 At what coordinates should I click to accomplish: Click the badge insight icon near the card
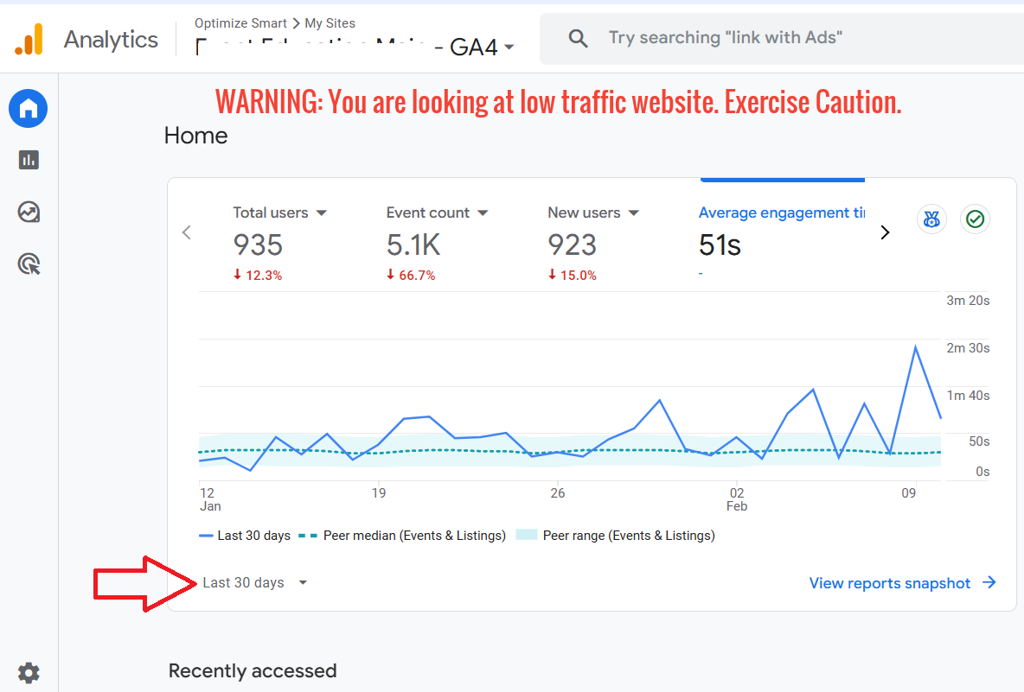coord(931,219)
